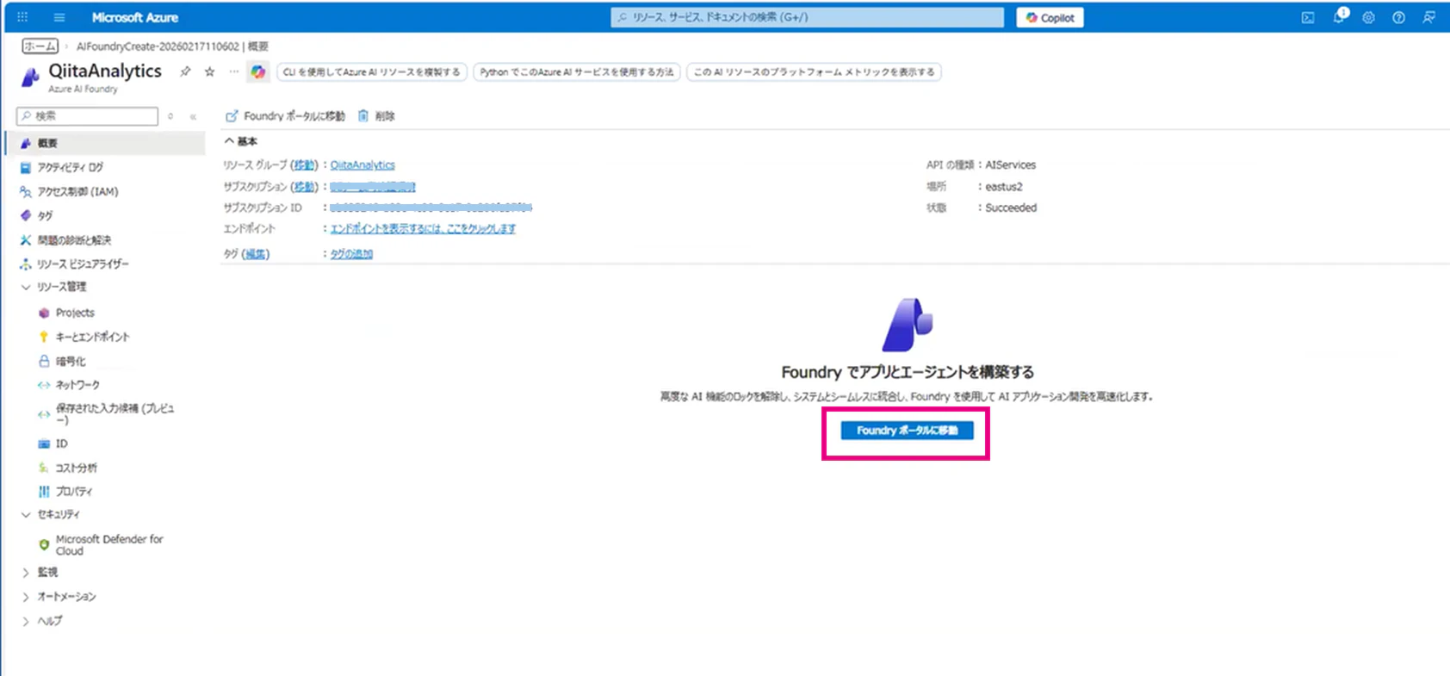
Task: Add QiitaAnalytics to favorites star
Action: pyautogui.click(x=209, y=71)
